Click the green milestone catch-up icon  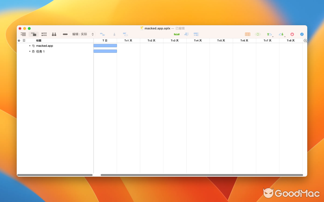tap(176, 34)
